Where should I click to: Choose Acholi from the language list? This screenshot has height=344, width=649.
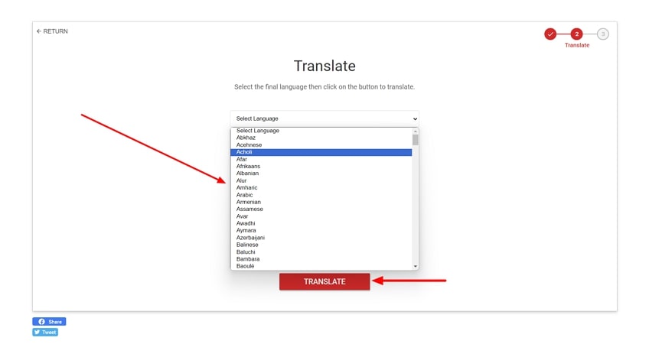click(x=321, y=152)
